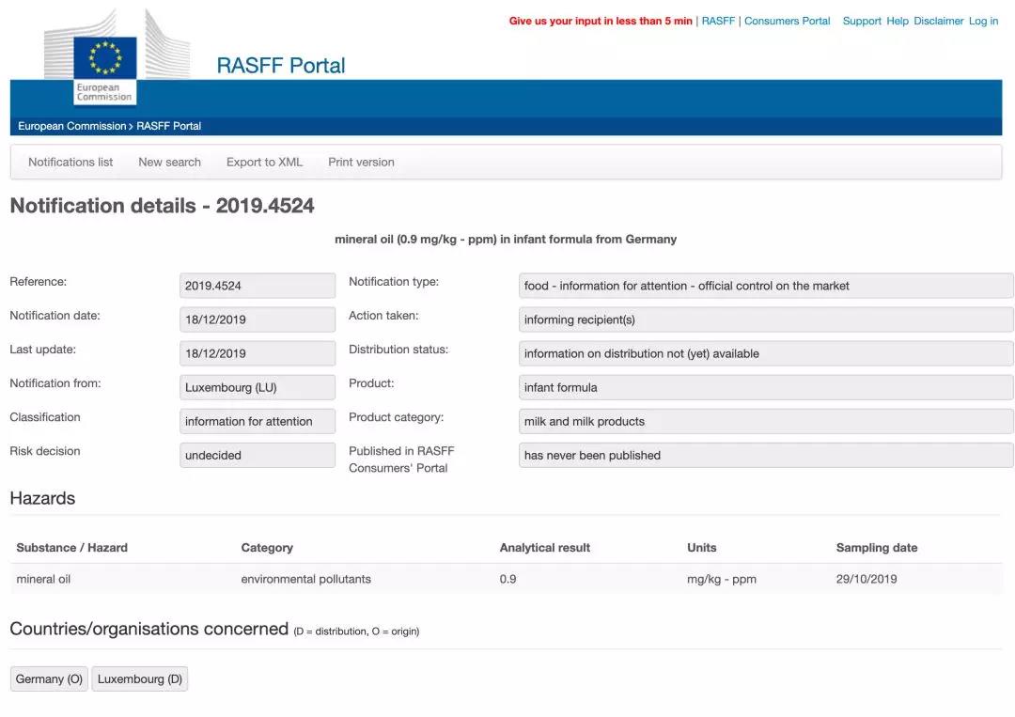Click the Last update field

coord(257,353)
